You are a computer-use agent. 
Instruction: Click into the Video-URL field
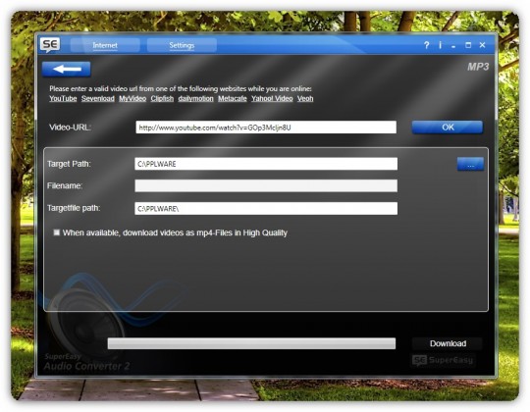tap(266, 128)
